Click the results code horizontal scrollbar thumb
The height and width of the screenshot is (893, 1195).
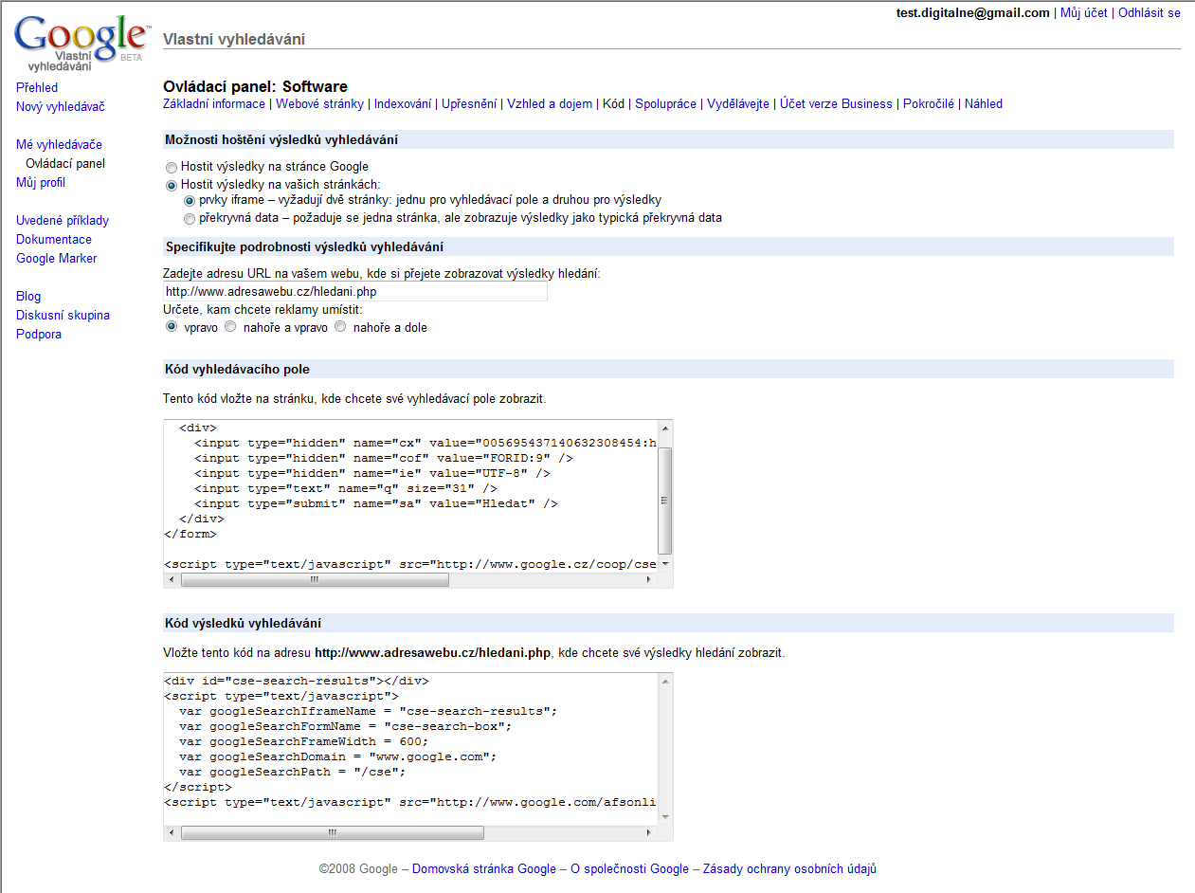(x=332, y=832)
